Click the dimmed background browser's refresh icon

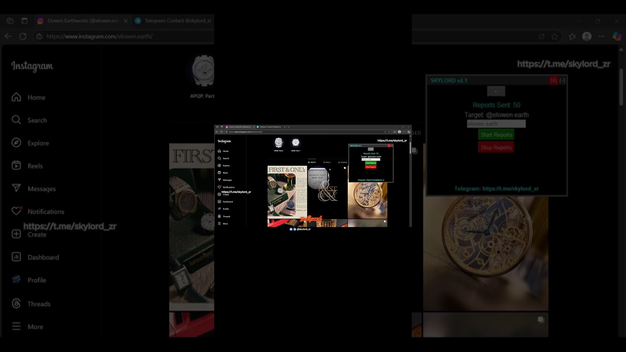(22, 36)
